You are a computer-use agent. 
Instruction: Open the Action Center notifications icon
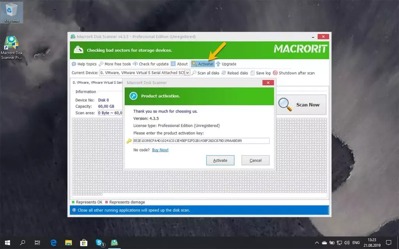[388, 243]
